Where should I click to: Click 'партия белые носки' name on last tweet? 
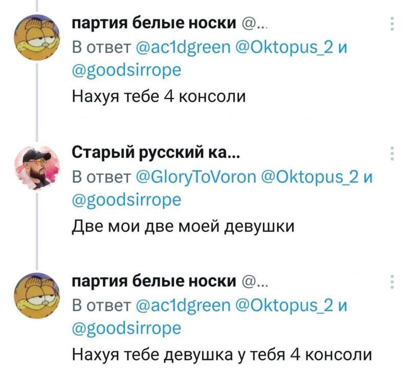[x=154, y=281]
